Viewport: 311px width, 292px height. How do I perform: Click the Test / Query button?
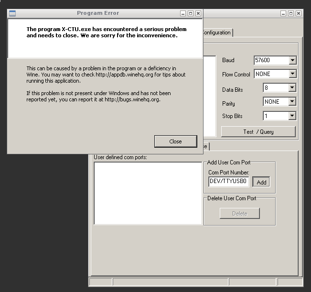tap(258, 132)
